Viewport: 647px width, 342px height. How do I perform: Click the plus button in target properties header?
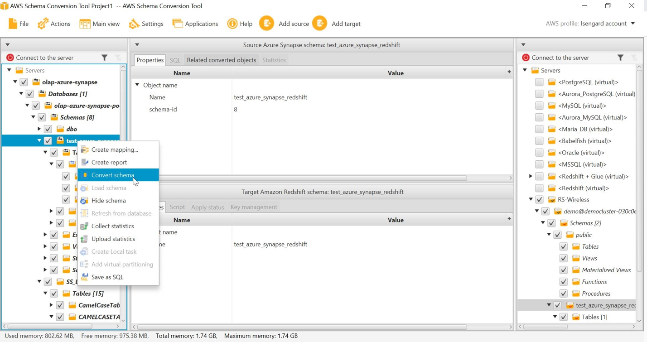click(x=509, y=219)
